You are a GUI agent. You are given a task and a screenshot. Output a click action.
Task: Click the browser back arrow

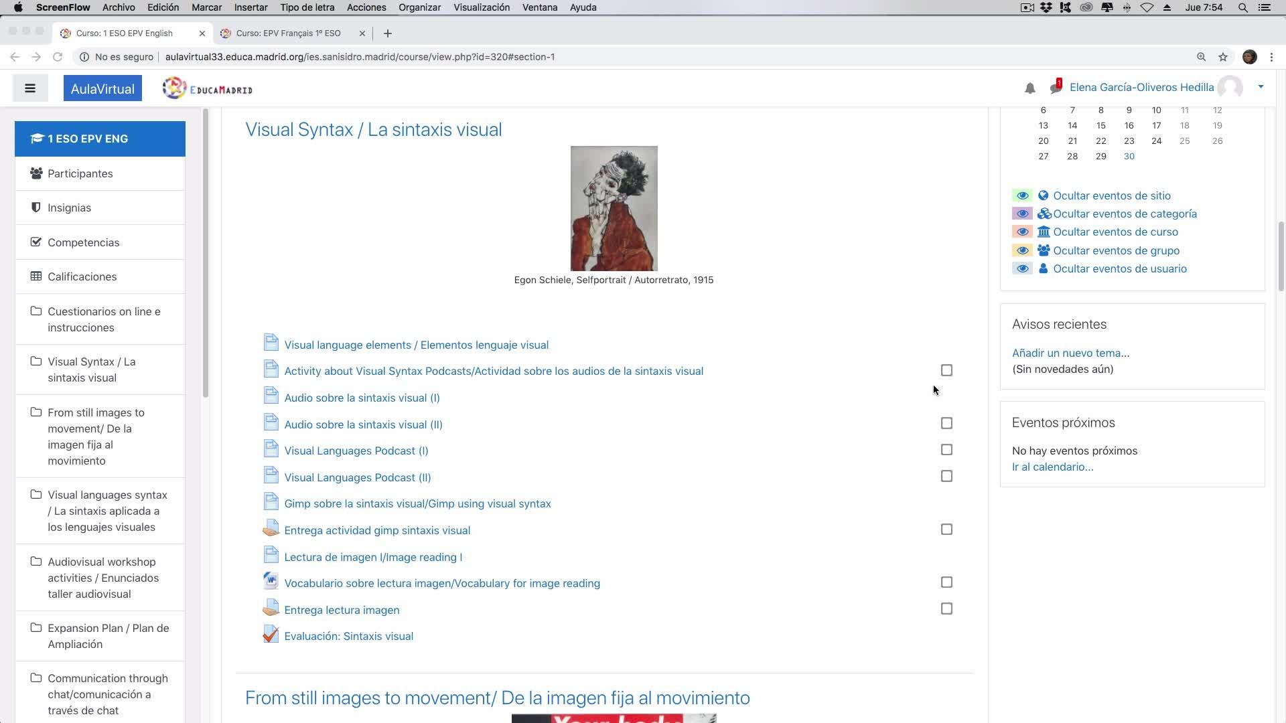click(15, 57)
